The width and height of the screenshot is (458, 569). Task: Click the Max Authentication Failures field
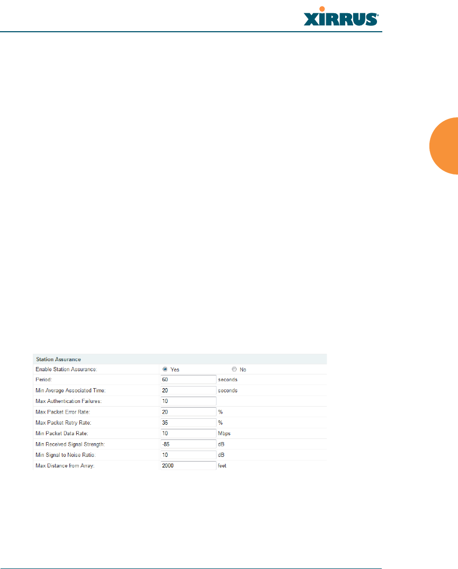(x=188, y=401)
